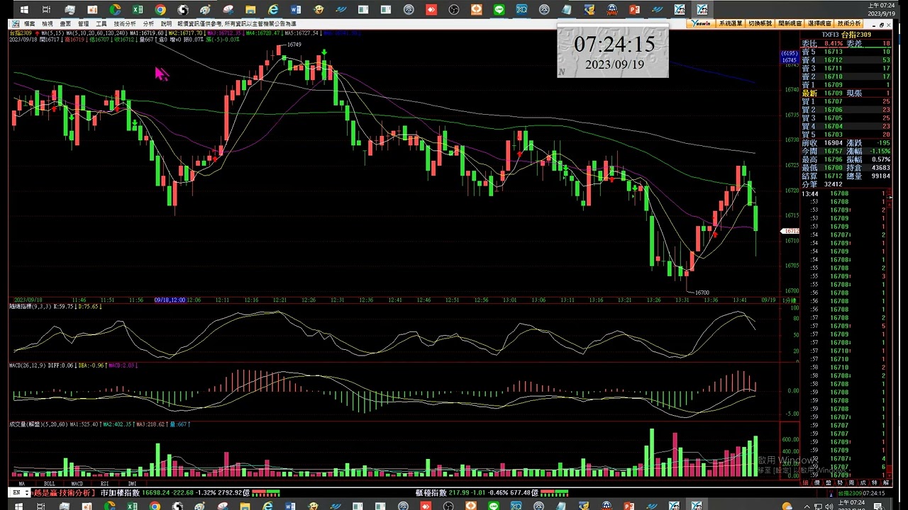The width and height of the screenshot is (908, 510).
Task: Click the 16700 low price label on chart
Action: (x=702, y=293)
